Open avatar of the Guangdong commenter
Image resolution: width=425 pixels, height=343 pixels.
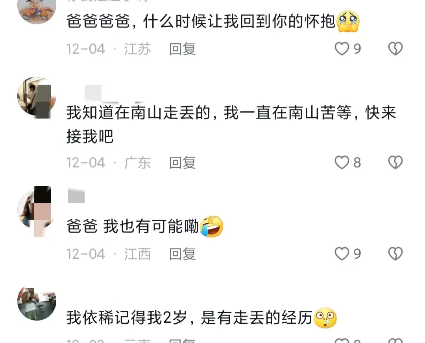point(37,97)
